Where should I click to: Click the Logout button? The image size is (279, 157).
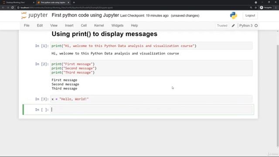pyautogui.click(x=250, y=16)
